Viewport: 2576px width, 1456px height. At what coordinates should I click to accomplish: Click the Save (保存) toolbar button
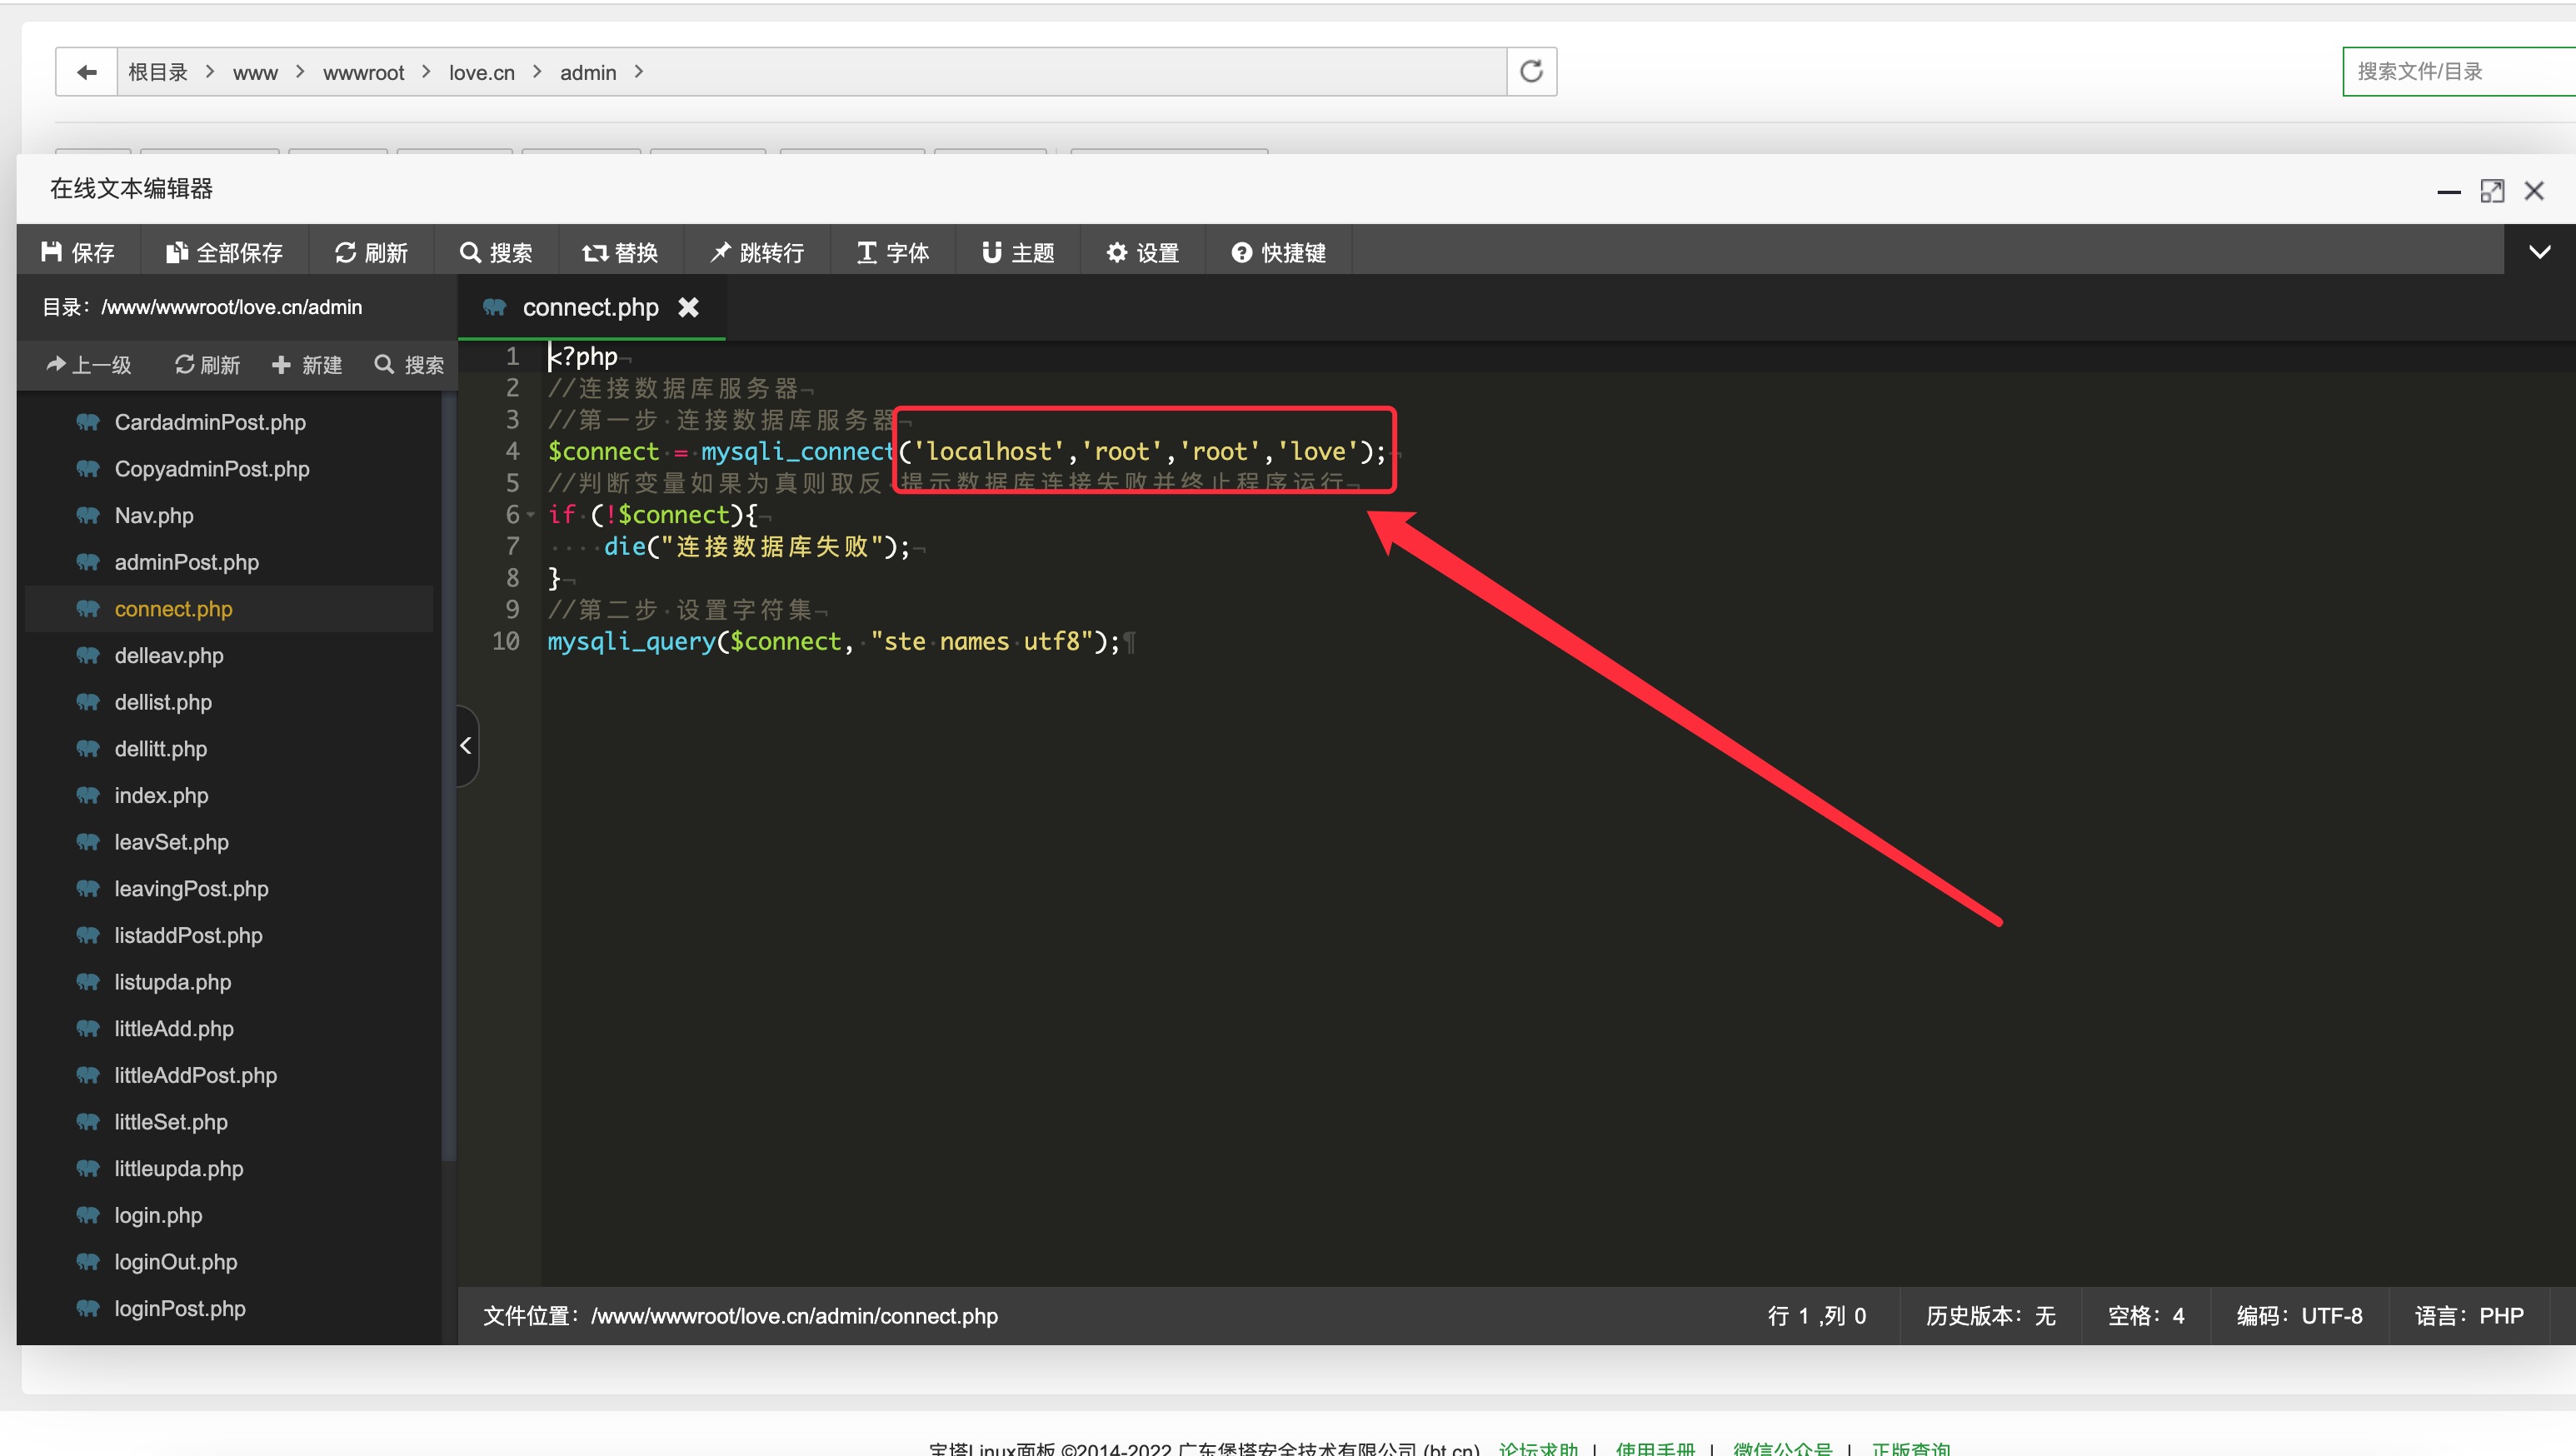pyautogui.click(x=78, y=252)
